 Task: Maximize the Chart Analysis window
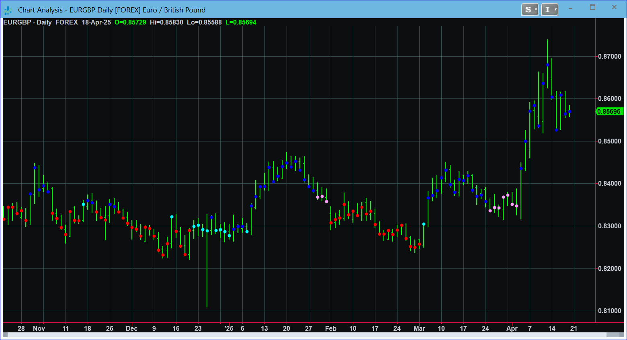[x=592, y=7]
